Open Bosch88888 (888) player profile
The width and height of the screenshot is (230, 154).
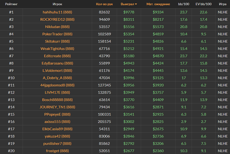tap(57, 100)
